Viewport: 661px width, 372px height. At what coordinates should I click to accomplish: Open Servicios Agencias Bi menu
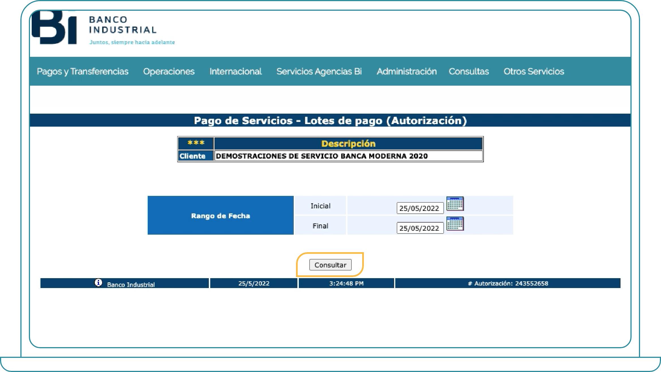(x=319, y=72)
